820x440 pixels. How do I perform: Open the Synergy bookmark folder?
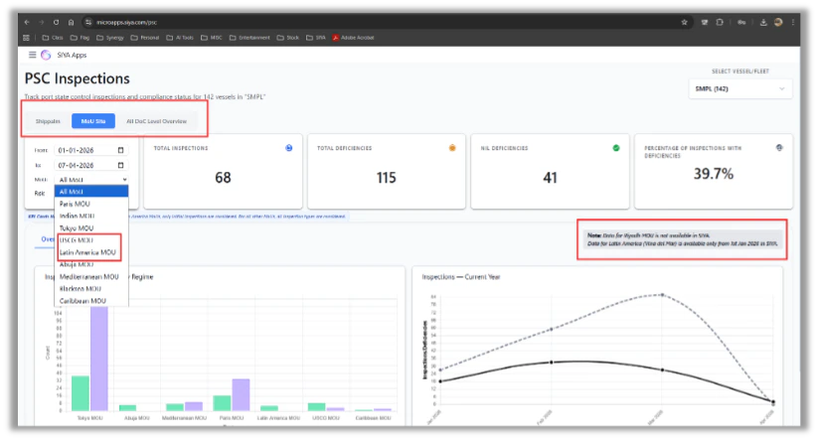(110, 38)
